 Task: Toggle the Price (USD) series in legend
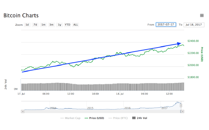[x=94, y=118]
